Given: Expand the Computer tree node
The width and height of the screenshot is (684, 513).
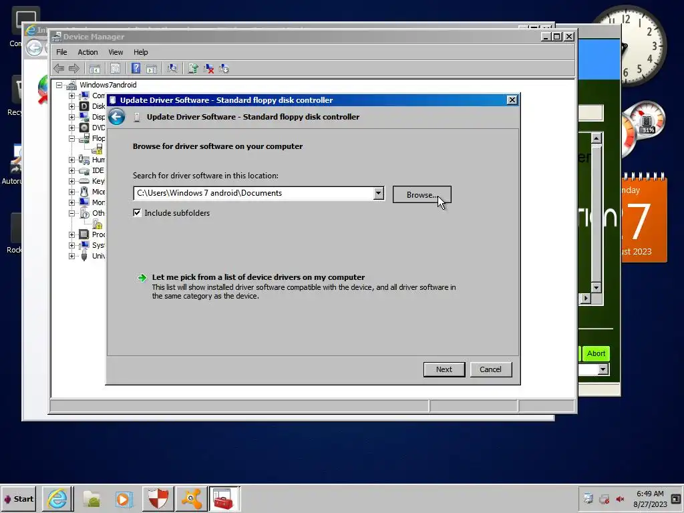Looking at the screenshot, I should [x=71, y=96].
